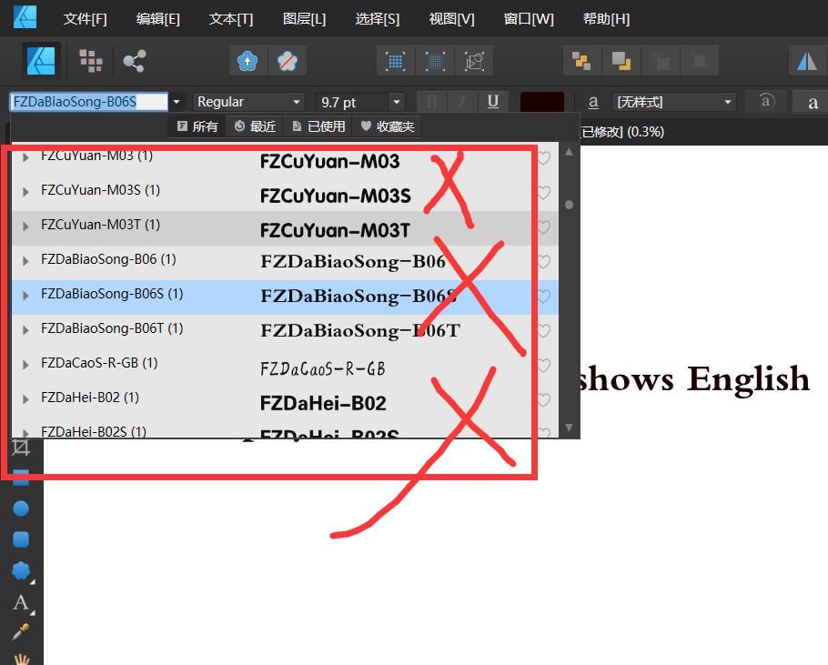Click the flip horizontal icon
828x665 pixels.
coord(807,61)
